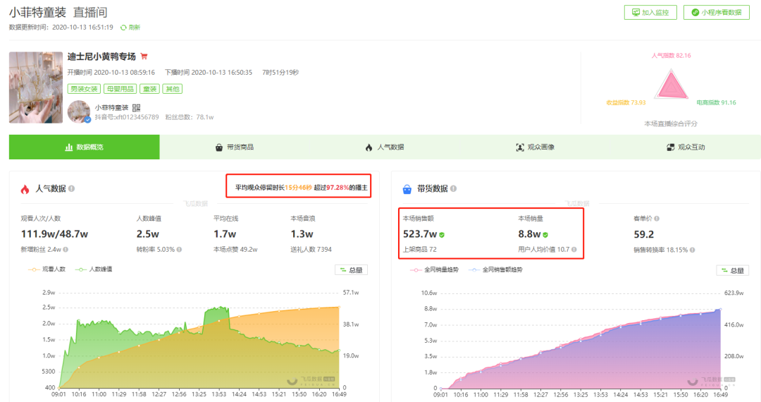Click green check icon next to 8.8w

coord(545,235)
